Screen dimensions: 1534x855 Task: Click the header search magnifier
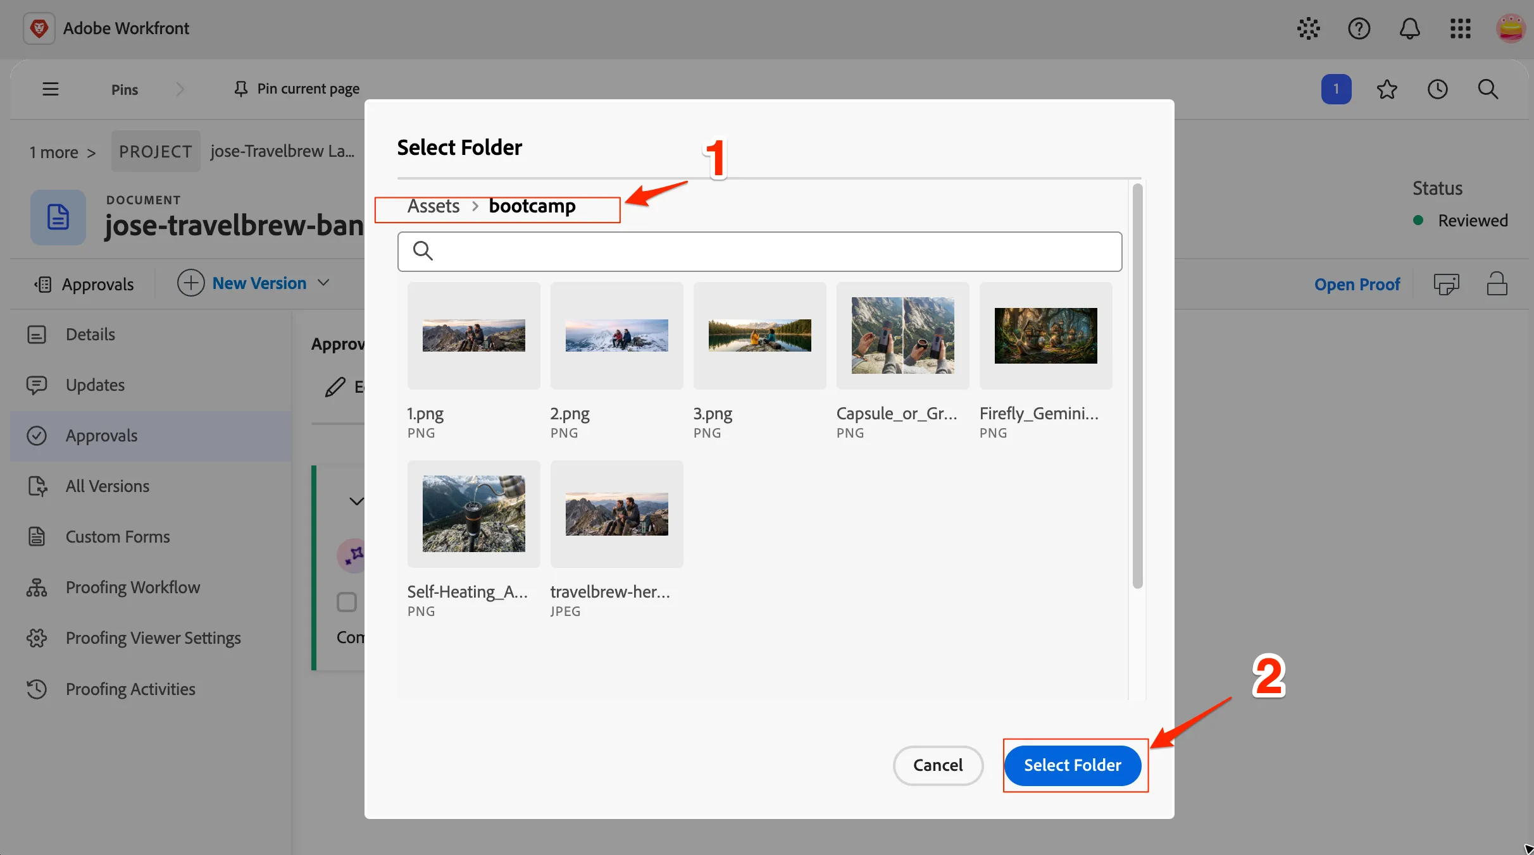pyautogui.click(x=1488, y=89)
